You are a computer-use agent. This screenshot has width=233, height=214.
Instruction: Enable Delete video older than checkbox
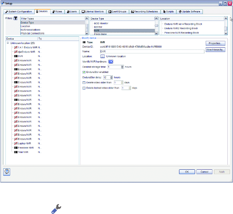(x=84, y=83)
